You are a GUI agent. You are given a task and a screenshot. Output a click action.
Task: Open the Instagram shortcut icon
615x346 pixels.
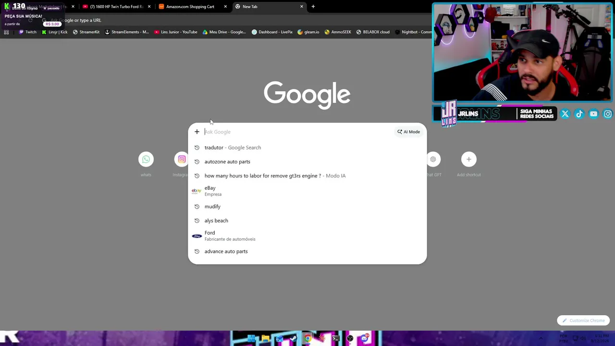click(182, 159)
